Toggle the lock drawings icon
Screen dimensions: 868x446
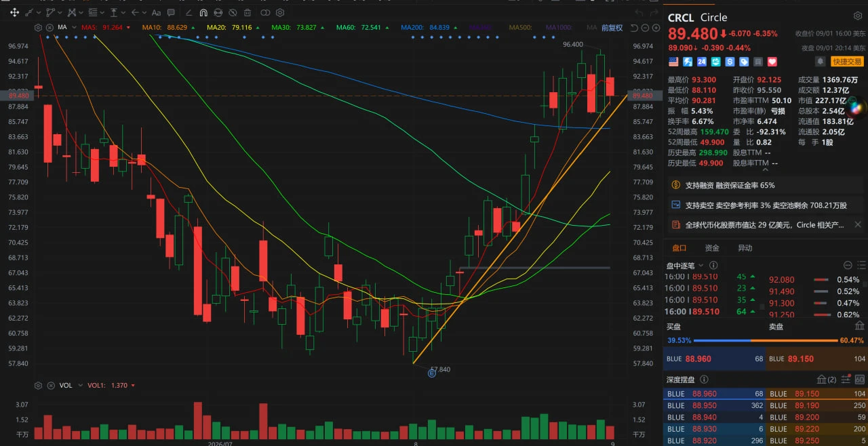pyautogui.click(x=218, y=12)
